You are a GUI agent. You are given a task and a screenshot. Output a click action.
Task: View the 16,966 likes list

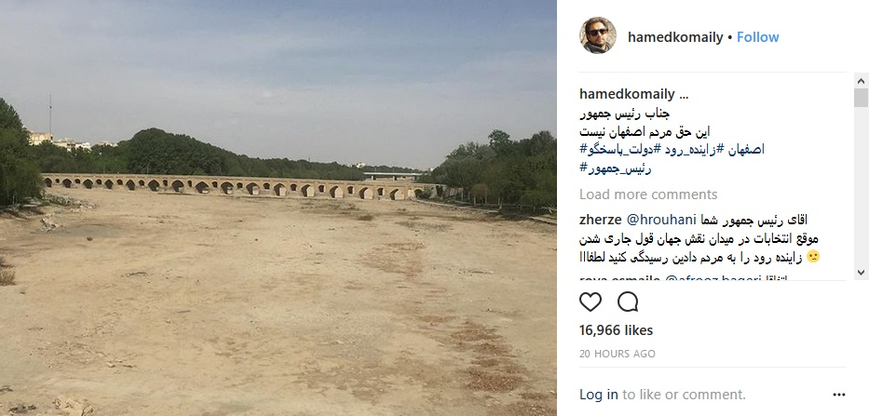point(617,330)
